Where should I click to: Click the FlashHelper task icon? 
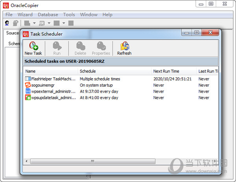coord(28,79)
